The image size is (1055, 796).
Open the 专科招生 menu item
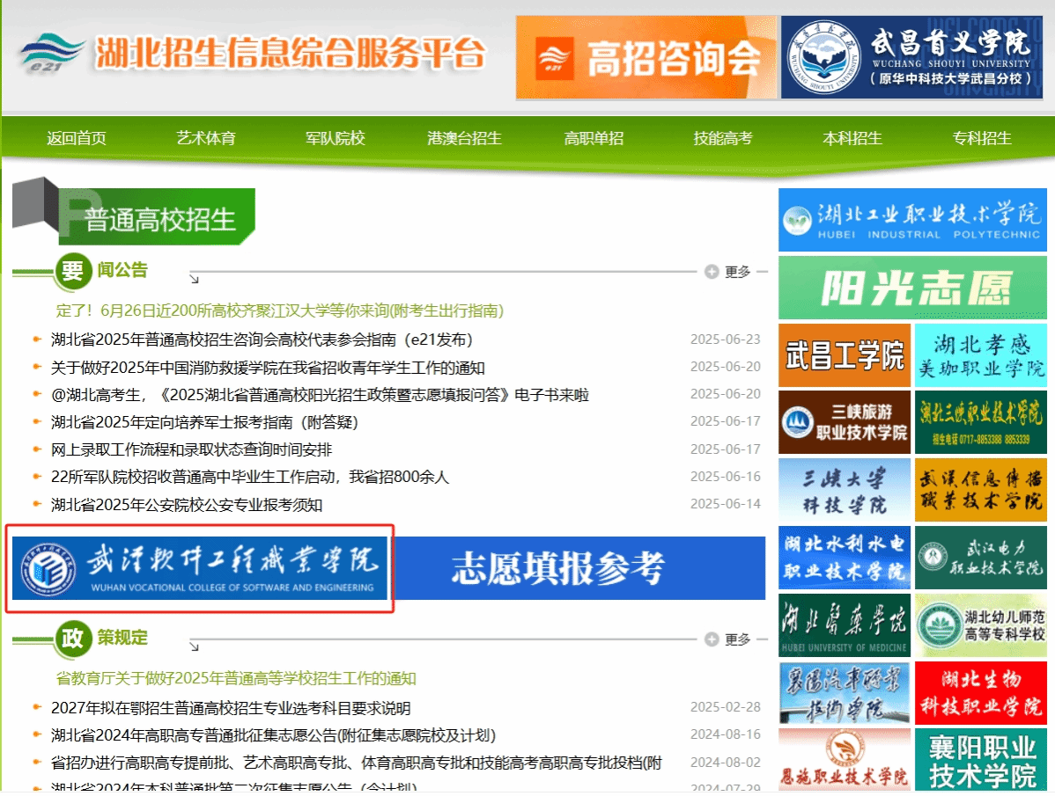pos(981,138)
